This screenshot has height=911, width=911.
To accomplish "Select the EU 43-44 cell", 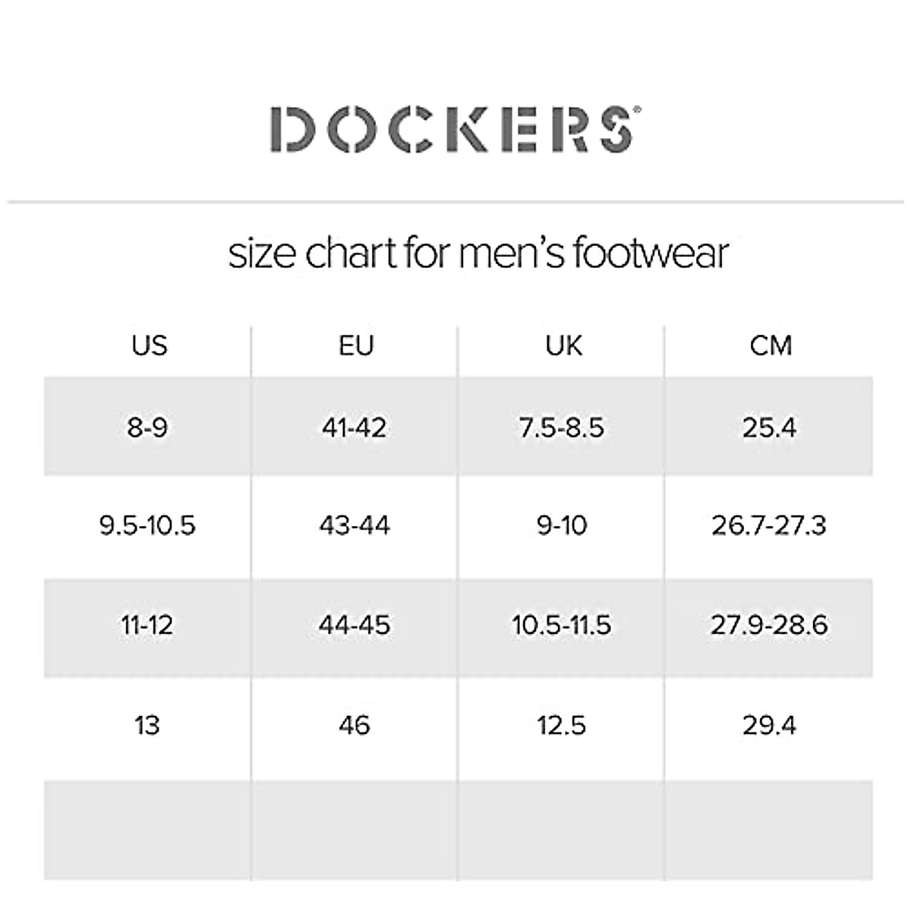I will point(355,525).
